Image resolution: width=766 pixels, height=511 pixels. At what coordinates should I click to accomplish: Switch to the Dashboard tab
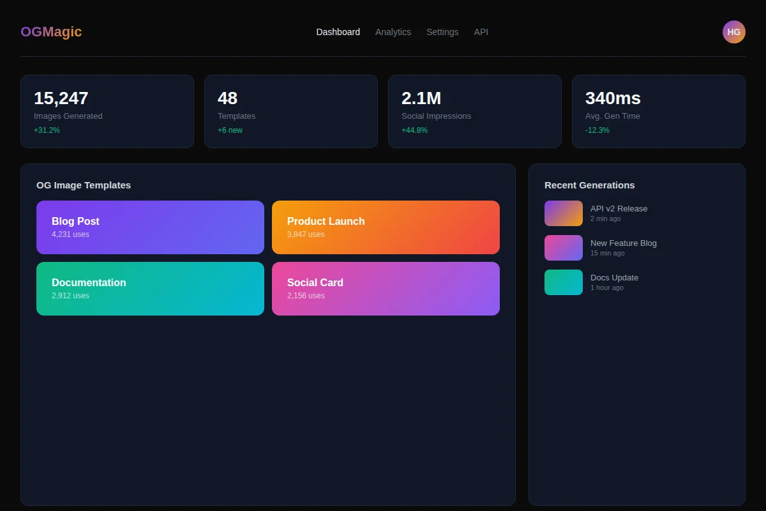[338, 32]
